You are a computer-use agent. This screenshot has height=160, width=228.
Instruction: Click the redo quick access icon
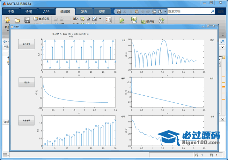(x=148, y=12)
